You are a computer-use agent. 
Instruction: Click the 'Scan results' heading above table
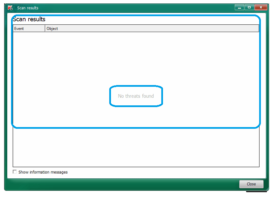[29, 19]
